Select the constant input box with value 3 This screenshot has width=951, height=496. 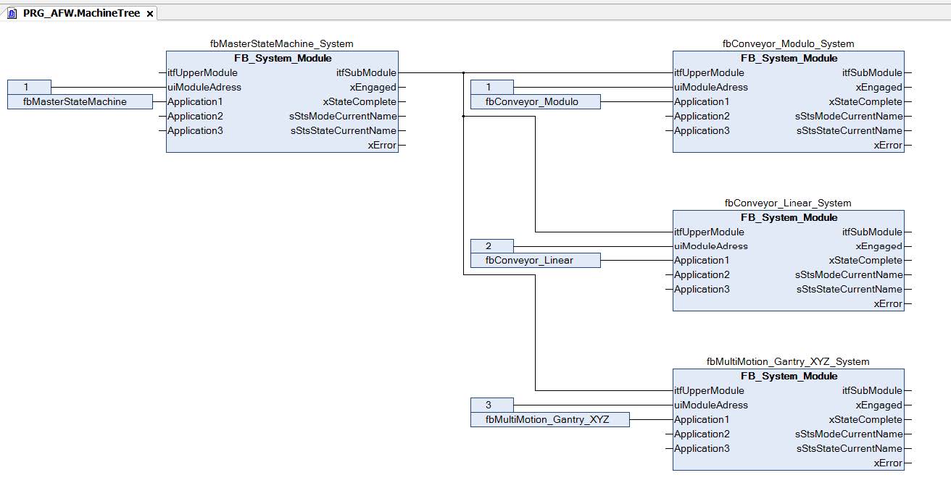point(491,405)
